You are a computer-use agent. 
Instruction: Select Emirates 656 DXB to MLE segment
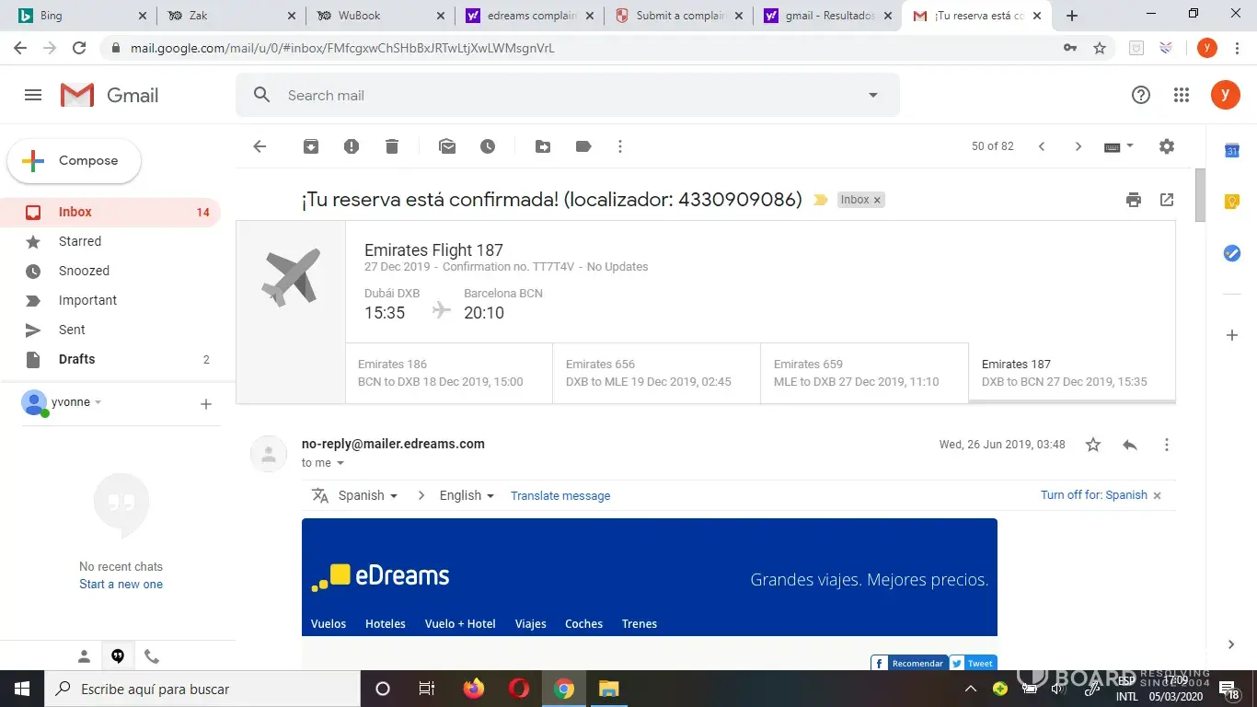(657, 373)
